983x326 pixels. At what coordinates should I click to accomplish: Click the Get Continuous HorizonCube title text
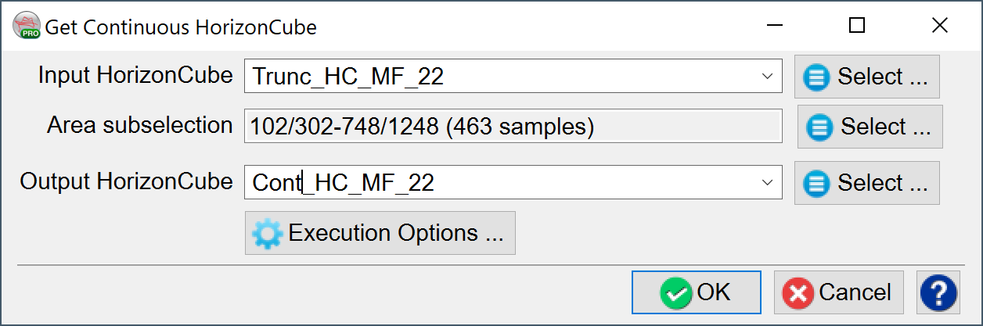(x=181, y=27)
